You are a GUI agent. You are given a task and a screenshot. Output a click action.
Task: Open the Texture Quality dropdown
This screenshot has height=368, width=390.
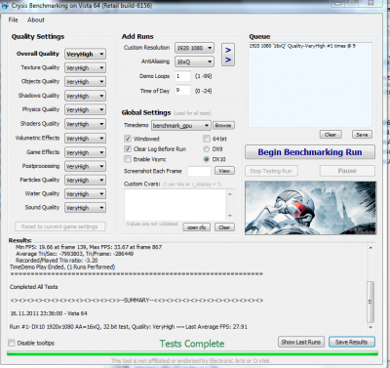[x=85, y=67]
